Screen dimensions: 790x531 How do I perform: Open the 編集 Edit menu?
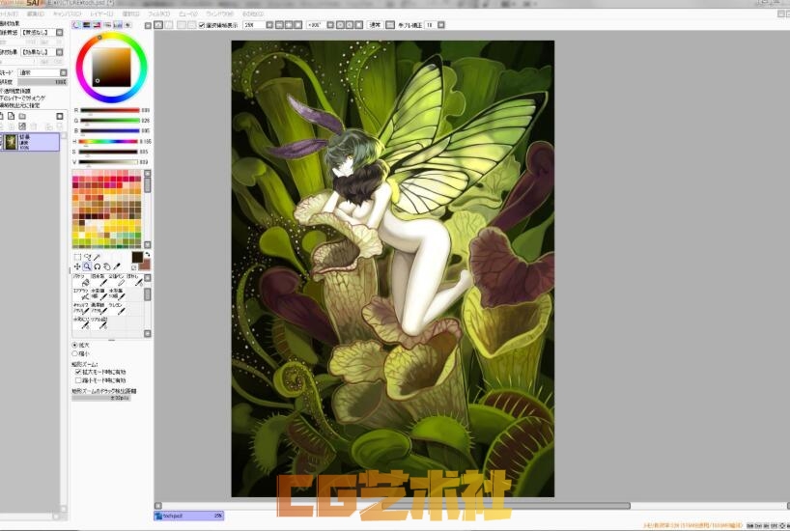(x=36, y=14)
